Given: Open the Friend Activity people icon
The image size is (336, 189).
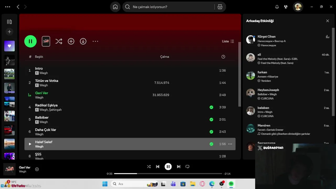Looking at the screenshot, I should [x=286, y=7].
